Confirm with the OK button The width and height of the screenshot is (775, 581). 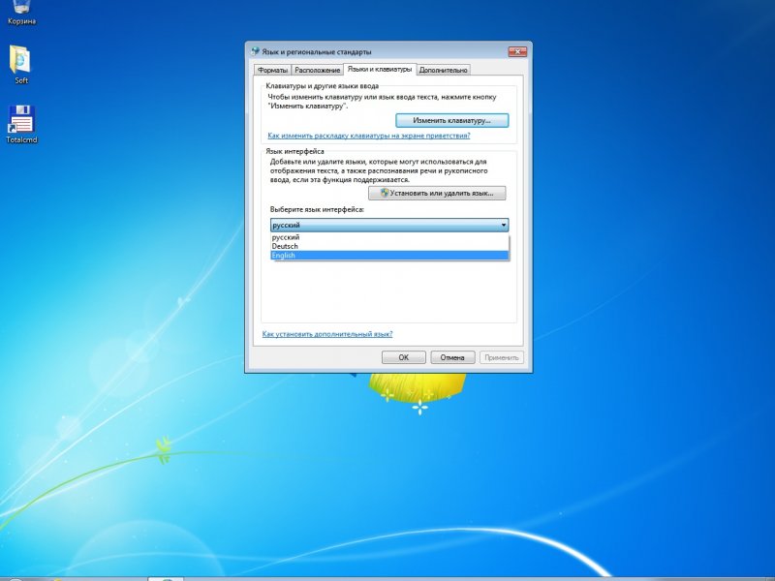(x=403, y=357)
